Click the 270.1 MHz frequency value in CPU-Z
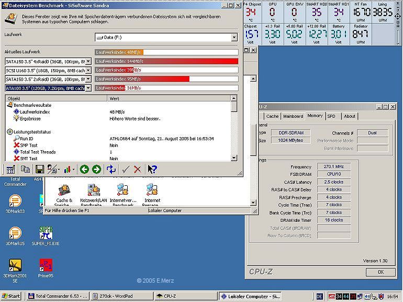 click(x=333, y=166)
